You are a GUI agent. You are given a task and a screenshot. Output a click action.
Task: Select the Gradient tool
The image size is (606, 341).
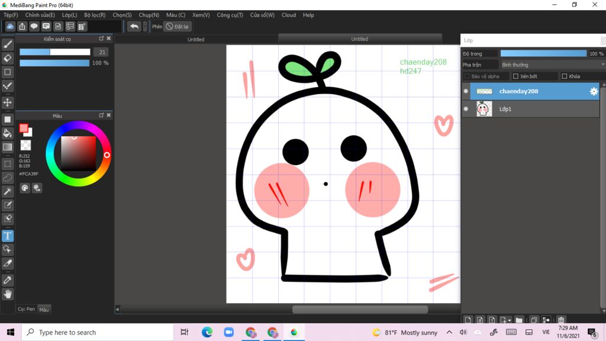pyautogui.click(x=7, y=147)
